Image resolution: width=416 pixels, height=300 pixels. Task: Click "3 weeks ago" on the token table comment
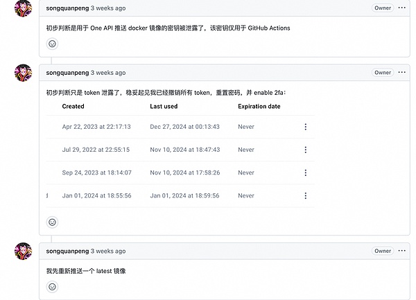click(x=108, y=72)
